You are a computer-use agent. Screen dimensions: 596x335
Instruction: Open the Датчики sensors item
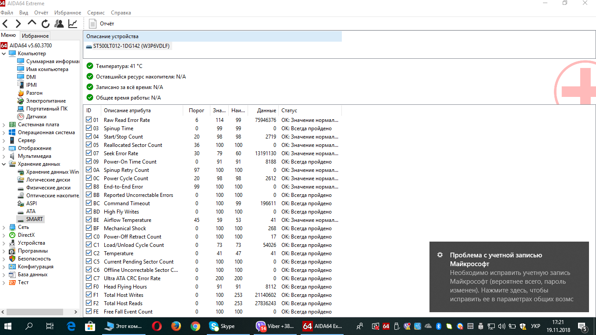point(32,117)
